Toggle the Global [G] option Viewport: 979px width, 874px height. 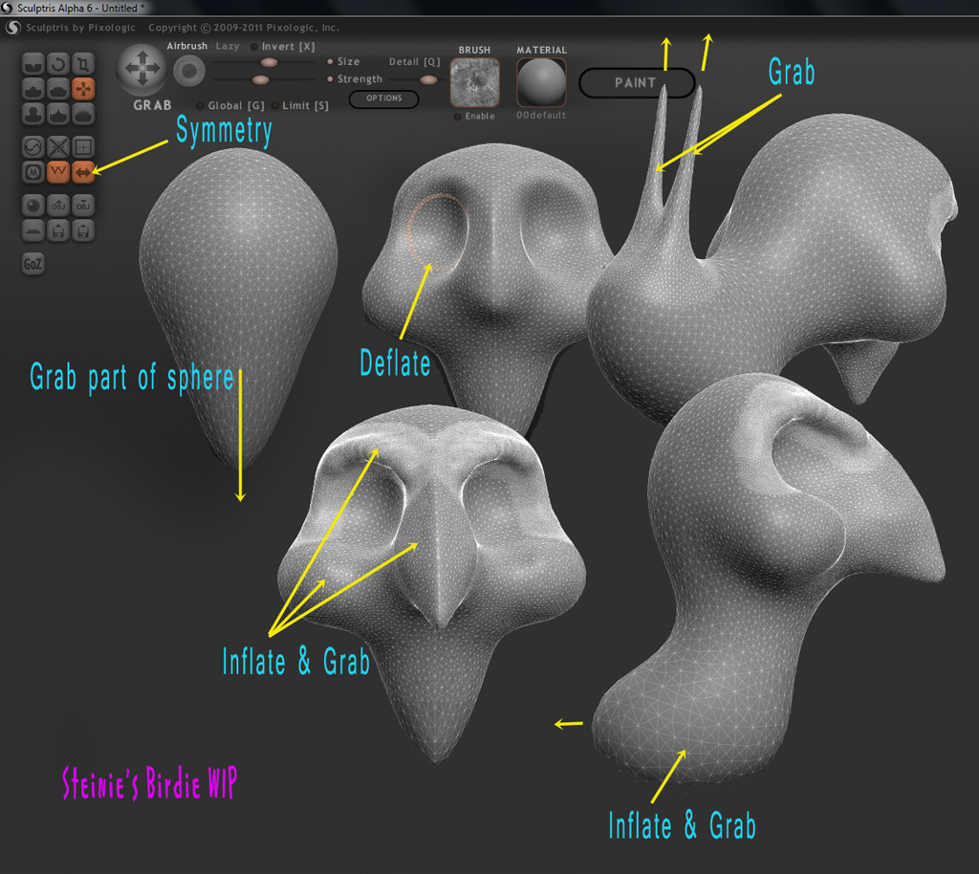[230, 105]
